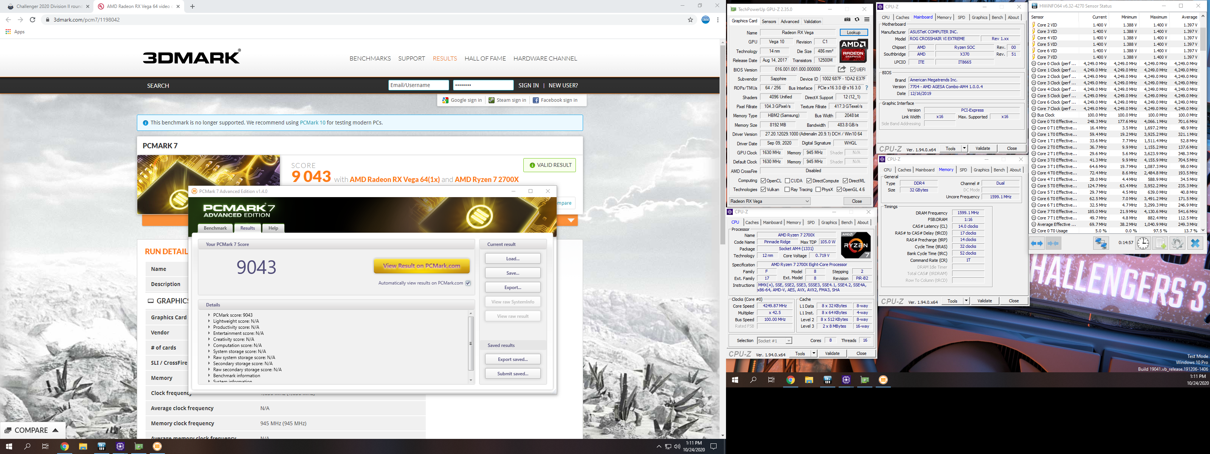The width and height of the screenshot is (1210, 454).
Task: Open HWiNFO sensor settings gear icon
Action: [1177, 243]
